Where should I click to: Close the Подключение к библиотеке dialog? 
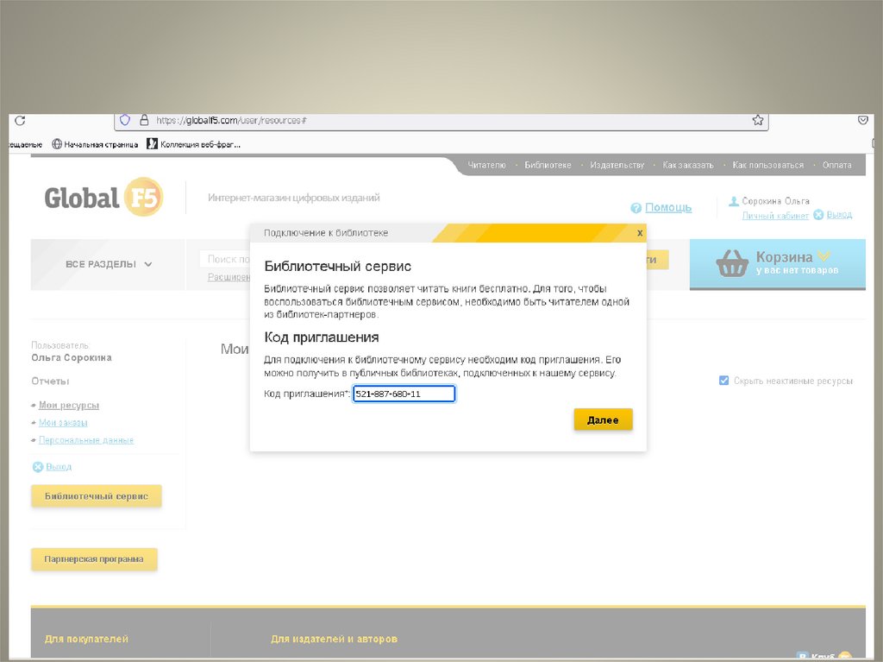(x=640, y=233)
